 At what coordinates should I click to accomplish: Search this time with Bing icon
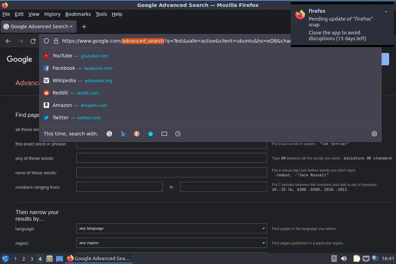pyautogui.click(x=123, y=134)
